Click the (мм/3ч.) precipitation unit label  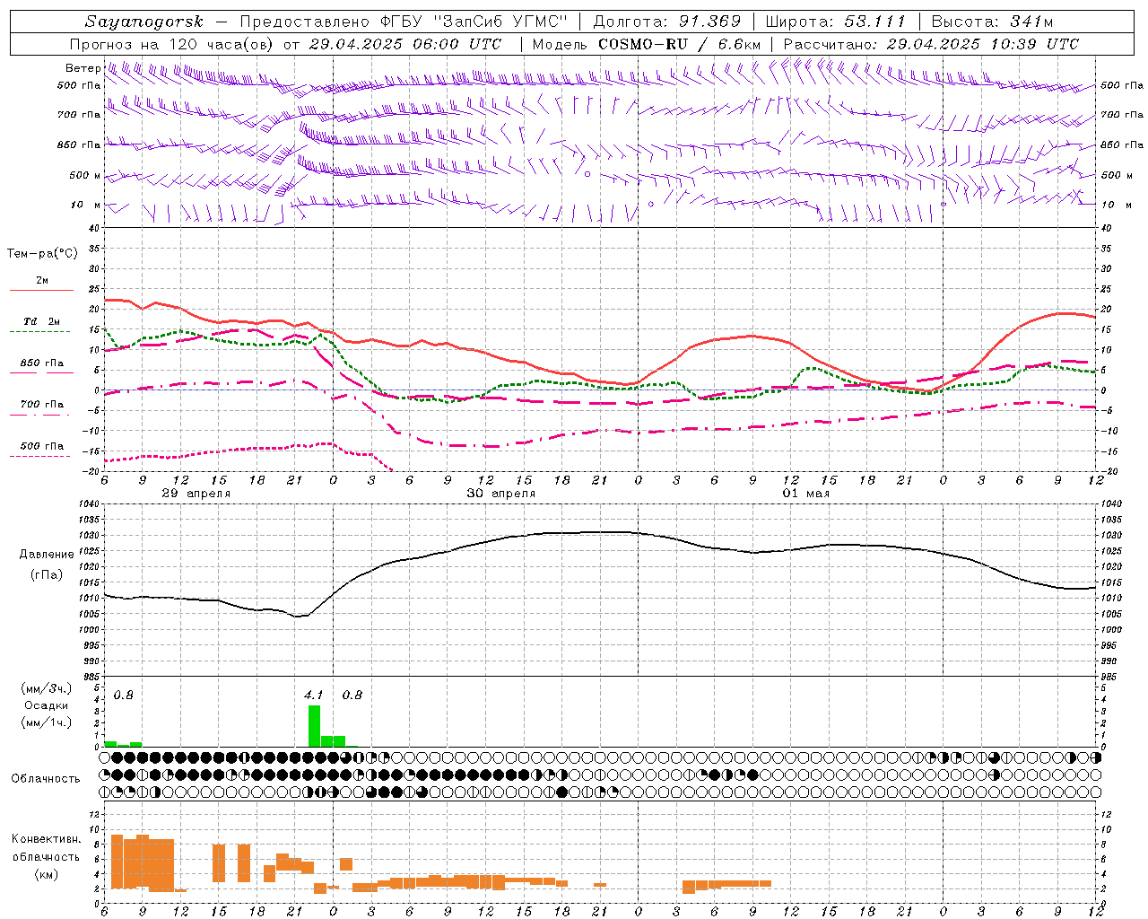pyautogui.click(x=46, y=688)
